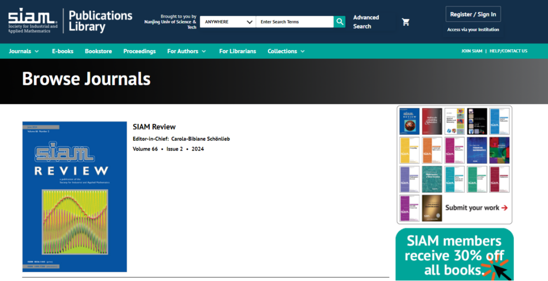
Task: Open the large SIAM Review cover image
Action: (74, 197)
